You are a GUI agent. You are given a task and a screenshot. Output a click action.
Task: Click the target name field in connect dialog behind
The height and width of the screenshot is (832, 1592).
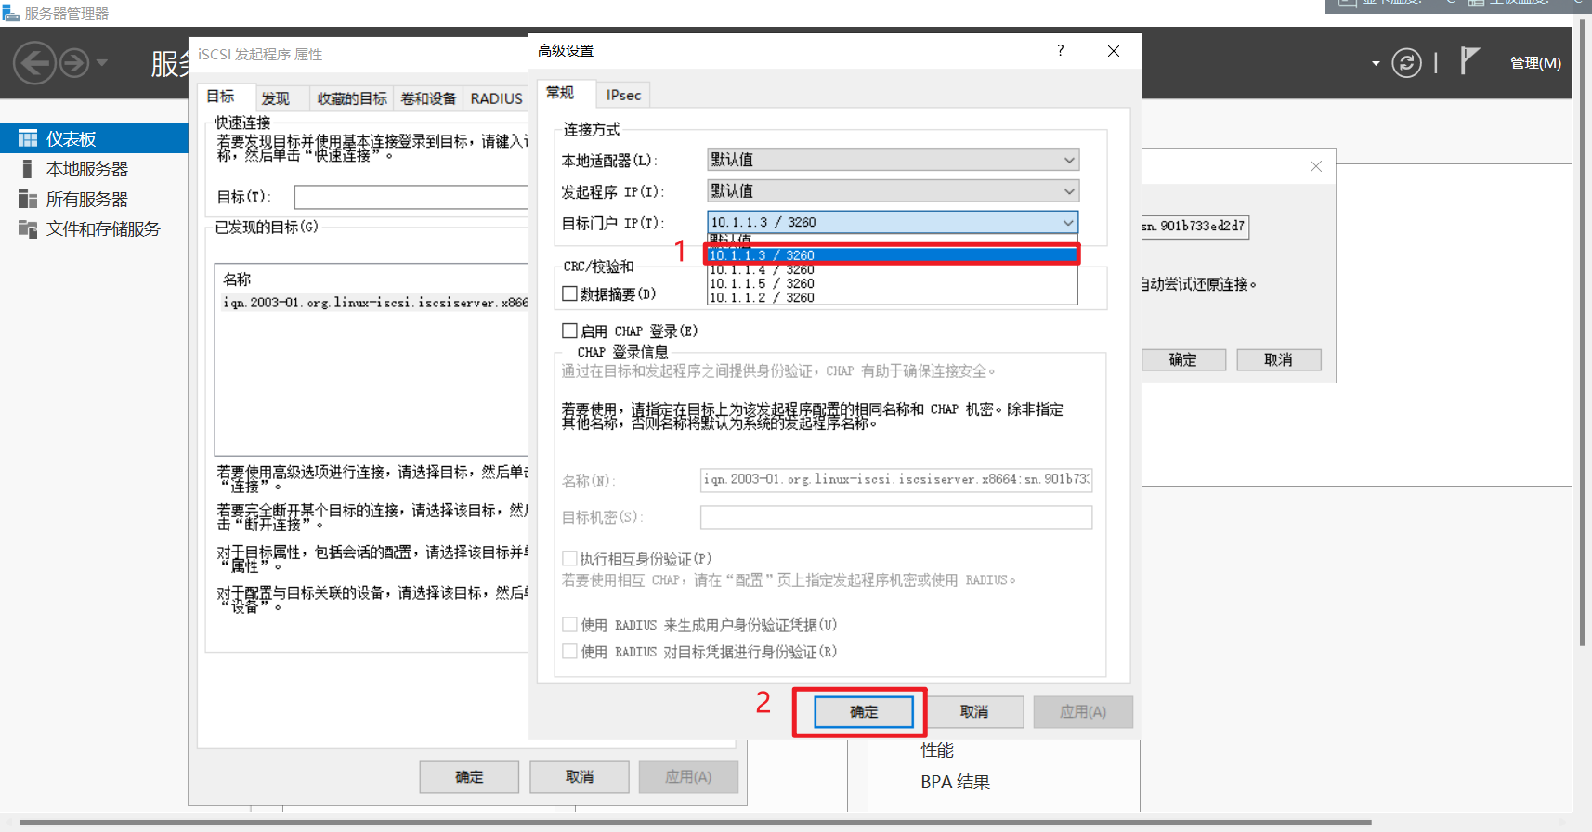pos(1195,226)
